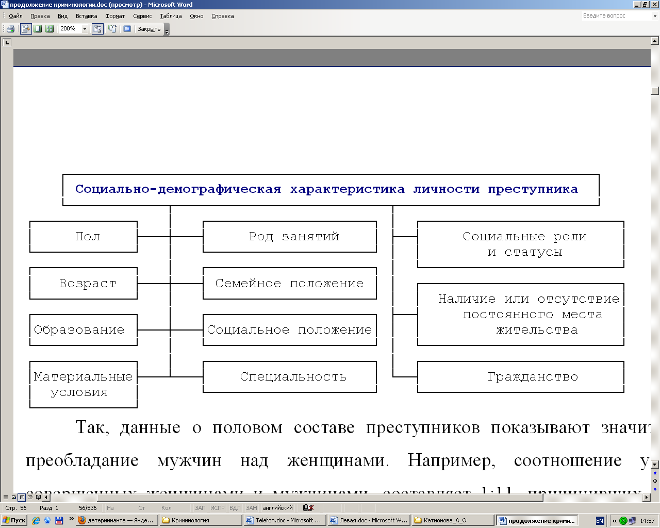The height and width of the screenshot is (528, 660).
Task: Click the horizontal scrollbar left arrow
Action: pyautogui.click(x=46, y=498)
